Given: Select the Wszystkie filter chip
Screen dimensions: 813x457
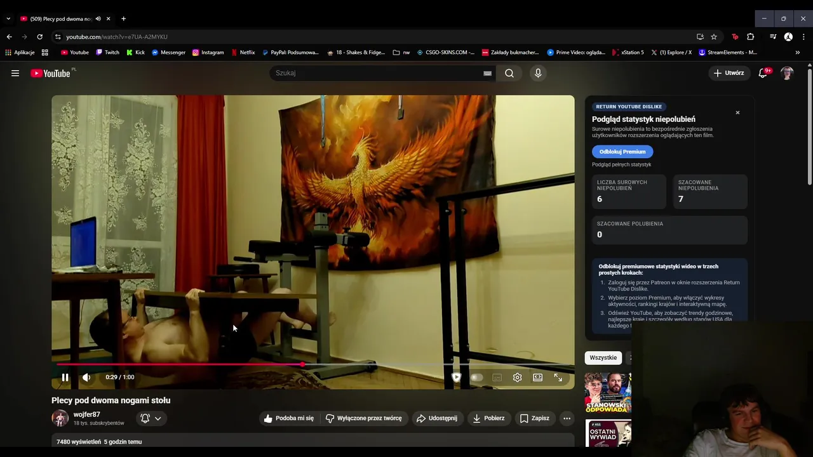Looking at the screenshot, I should (603, 358).
